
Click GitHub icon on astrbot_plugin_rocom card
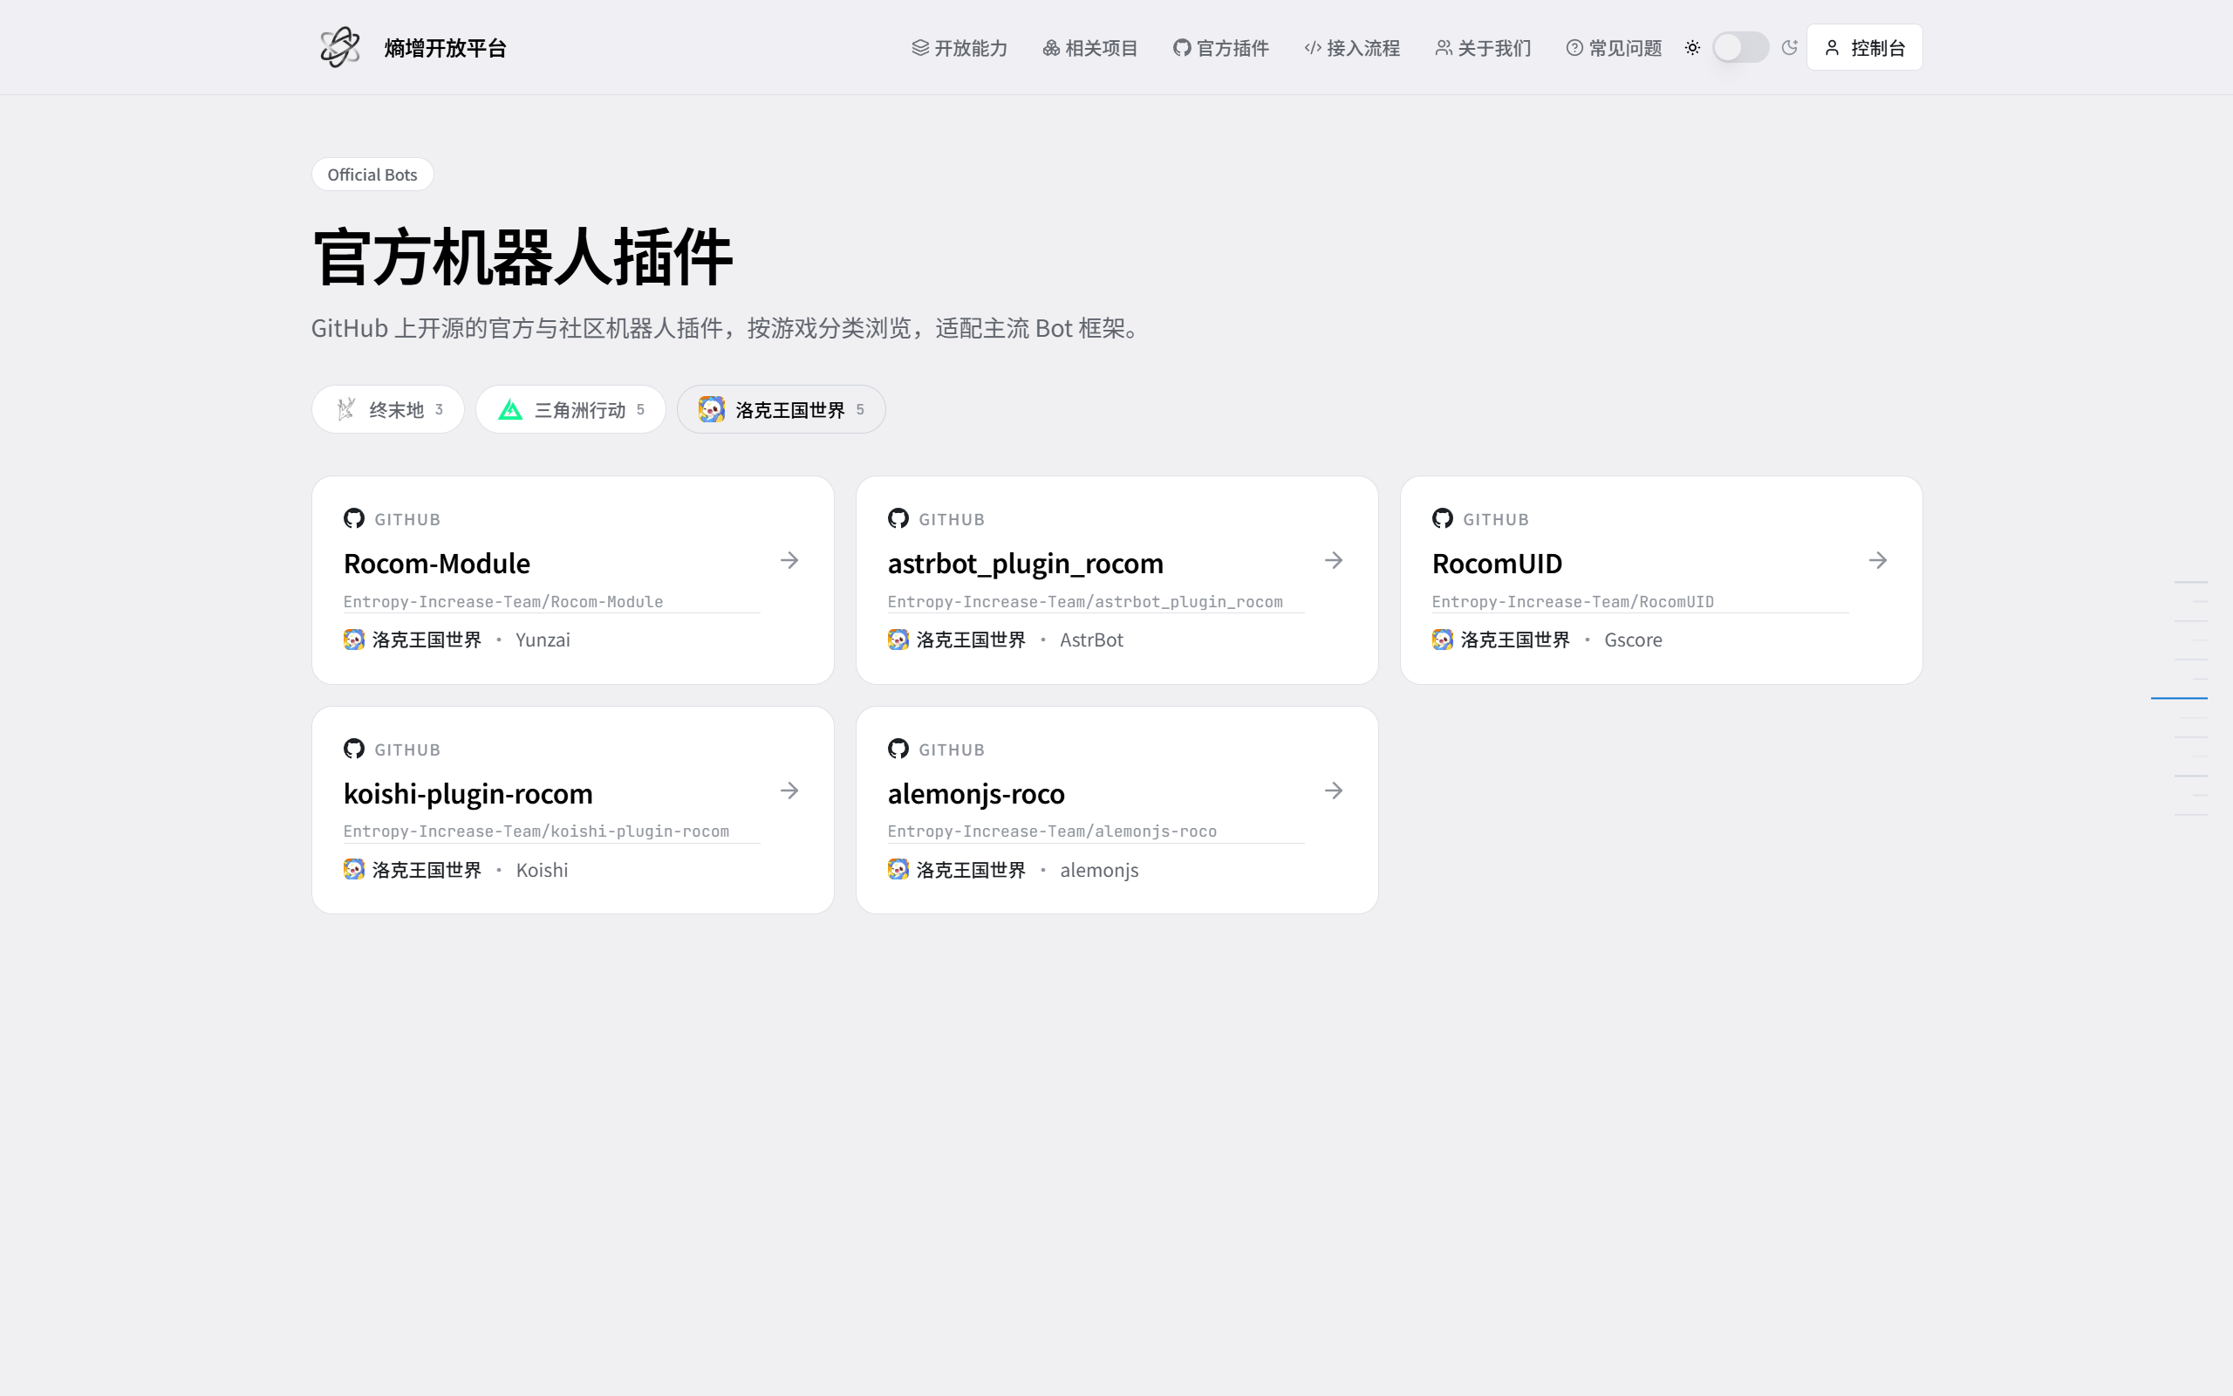click(x=898, y=518)
